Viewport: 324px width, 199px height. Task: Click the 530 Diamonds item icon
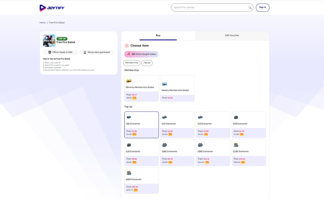pos(129,145)
